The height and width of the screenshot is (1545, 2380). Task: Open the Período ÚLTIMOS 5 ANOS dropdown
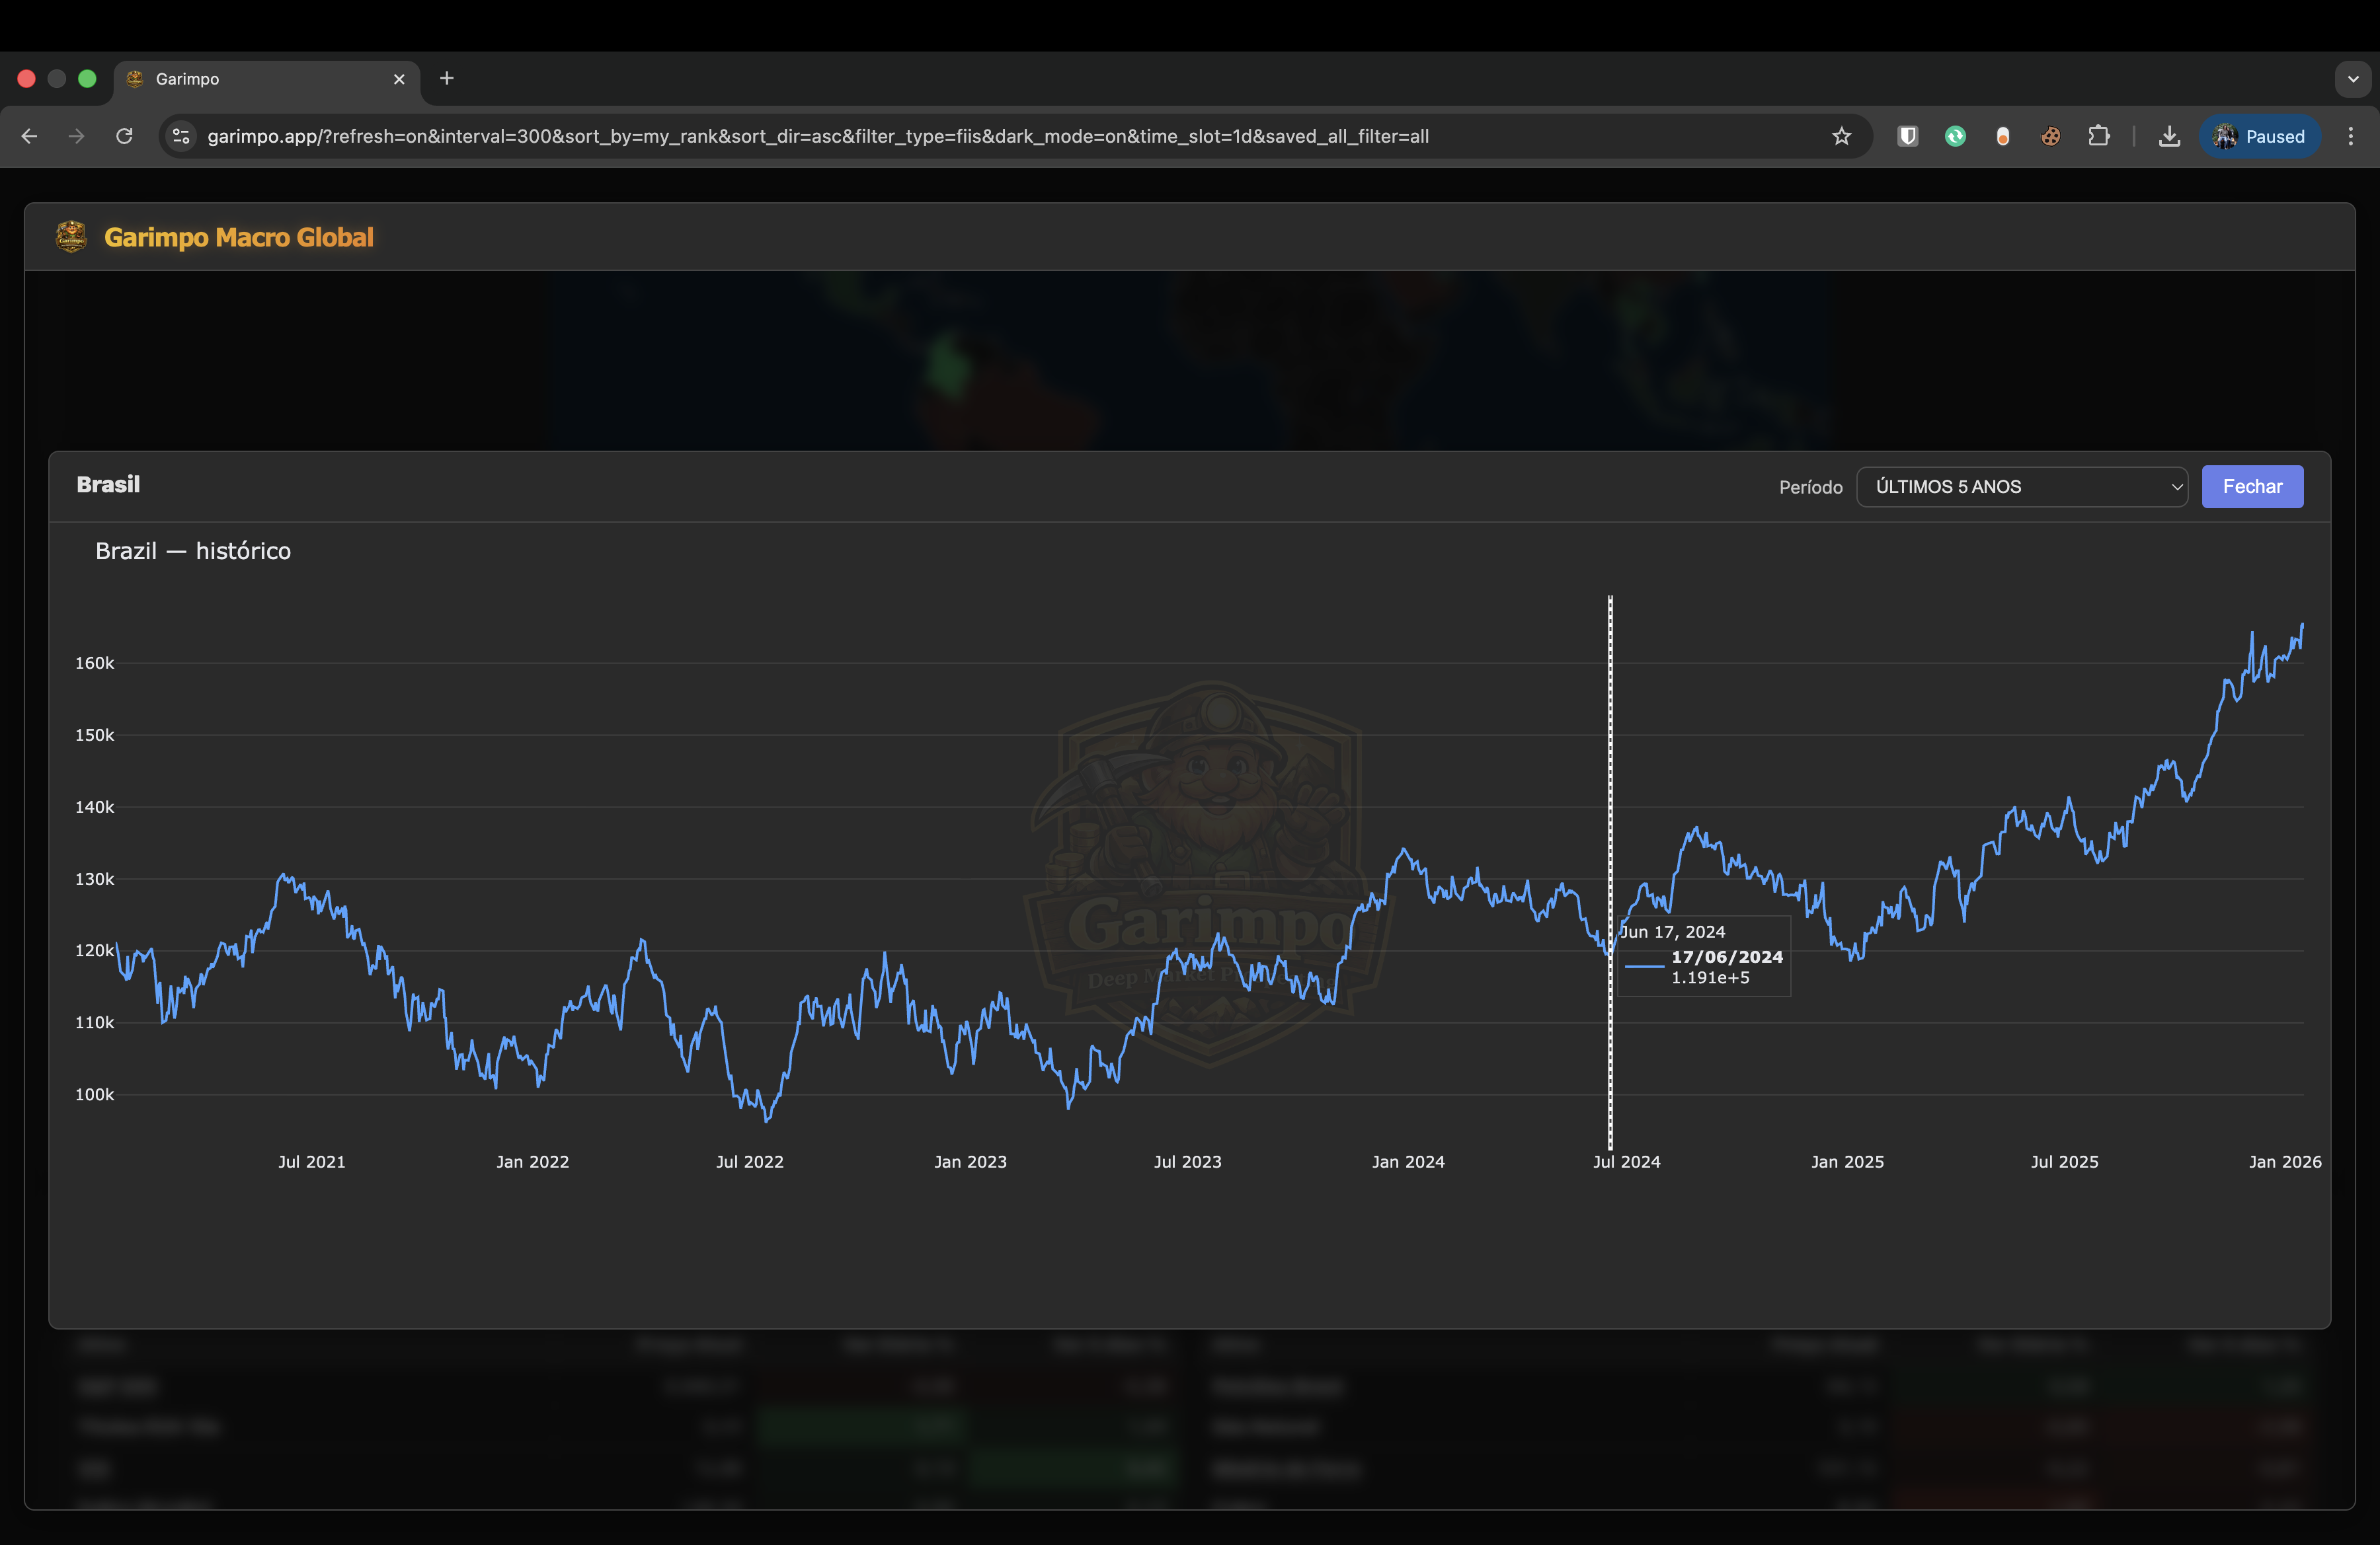click(x=2021, y=486)
